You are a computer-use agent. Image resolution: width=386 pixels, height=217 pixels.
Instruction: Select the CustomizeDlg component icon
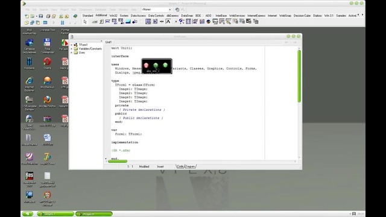click(x=256, y=22)
